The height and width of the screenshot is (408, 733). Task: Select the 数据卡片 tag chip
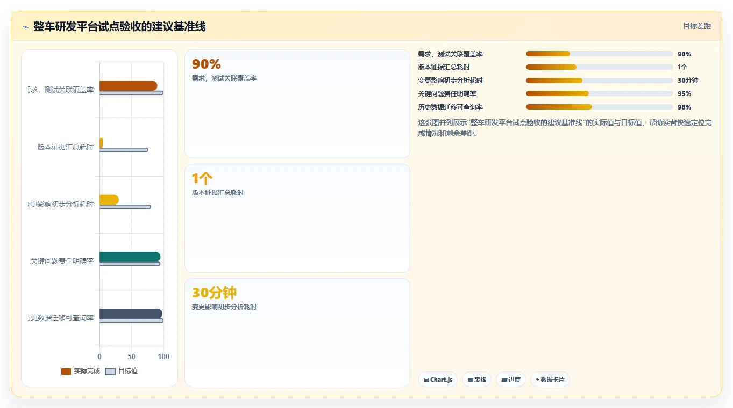click(x=550, y=380)
